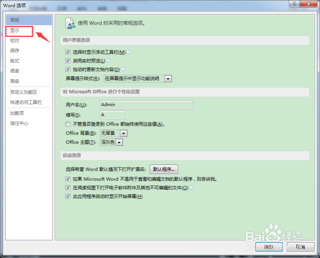The image size is (320, 258).
Task: Click the 默认程序 button
Action: pyautogui.click(x=164, y=169)
